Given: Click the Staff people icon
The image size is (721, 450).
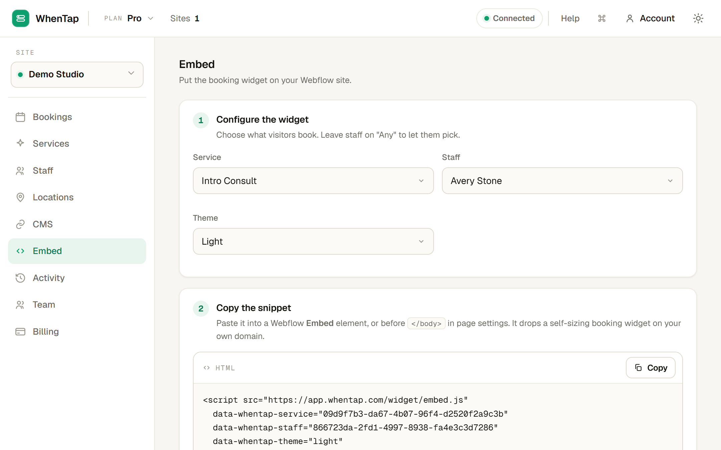Looking at the screenshot, I should tap(20, 171).
